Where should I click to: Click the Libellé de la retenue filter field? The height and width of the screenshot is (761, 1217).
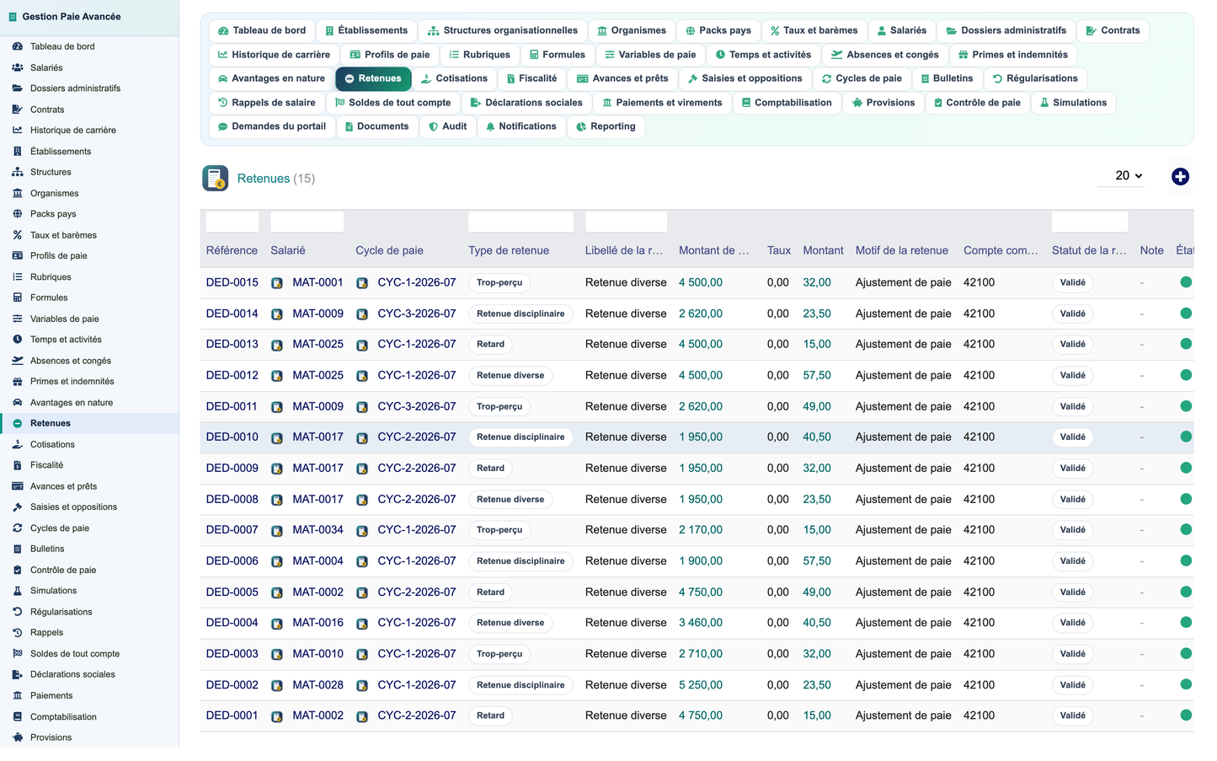tap(626, 222)
